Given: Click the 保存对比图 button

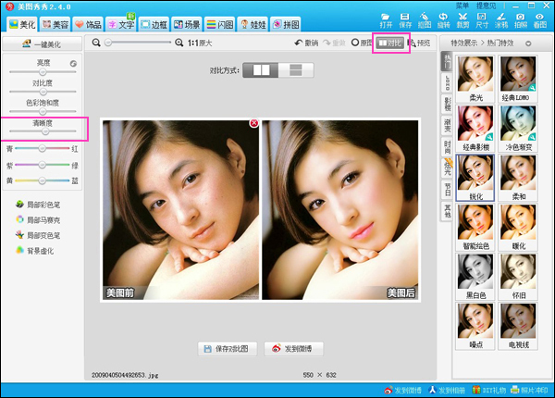Looking at the screenshot, I should pos(227,349).
